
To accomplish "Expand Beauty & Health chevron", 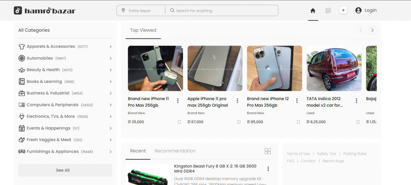I will pyautogui.click(x=111, y=70).
